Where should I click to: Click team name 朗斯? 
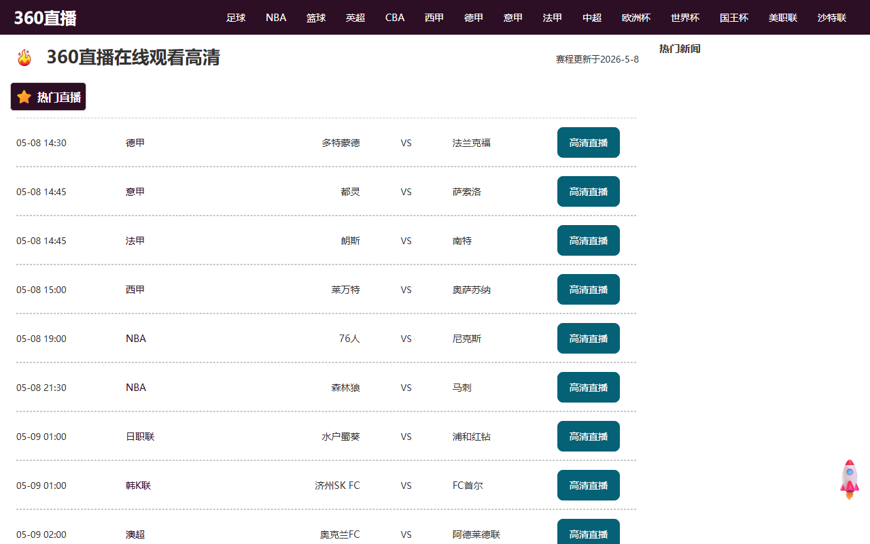tap(351, 241)
